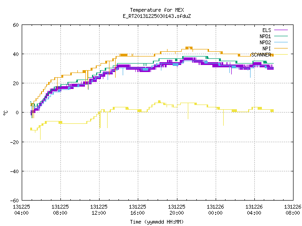Viewport: 302px width, 226px height.
Task: Click the y-axis tick label 20
Action: point(16,83)
